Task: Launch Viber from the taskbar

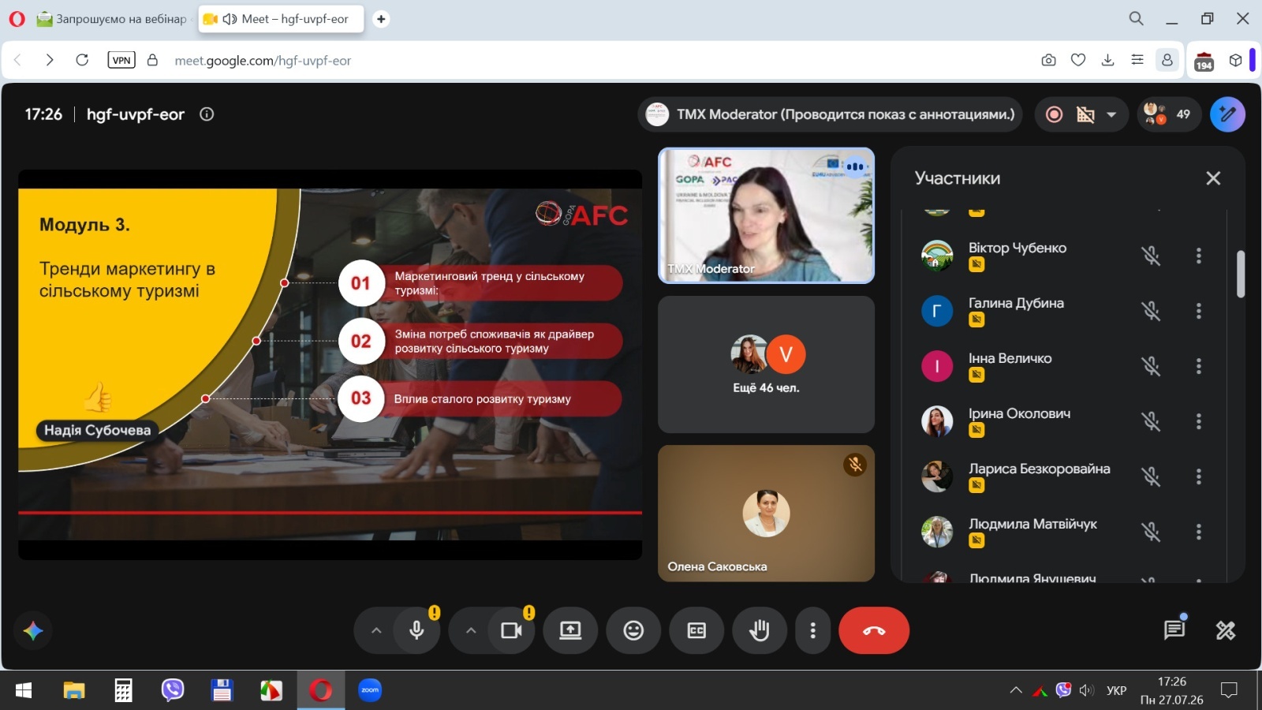Action: tap(172, 690)
